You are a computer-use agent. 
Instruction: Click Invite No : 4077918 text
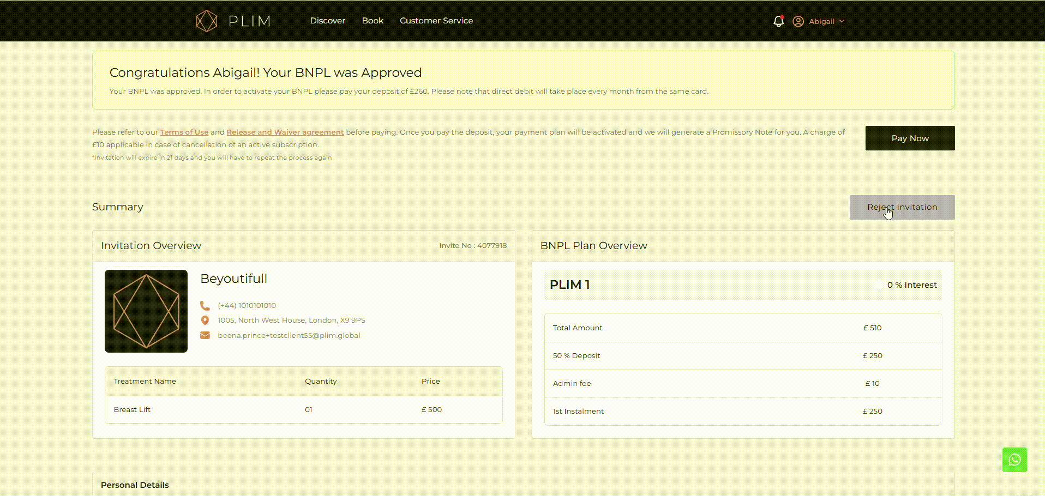tap(473, 245)
